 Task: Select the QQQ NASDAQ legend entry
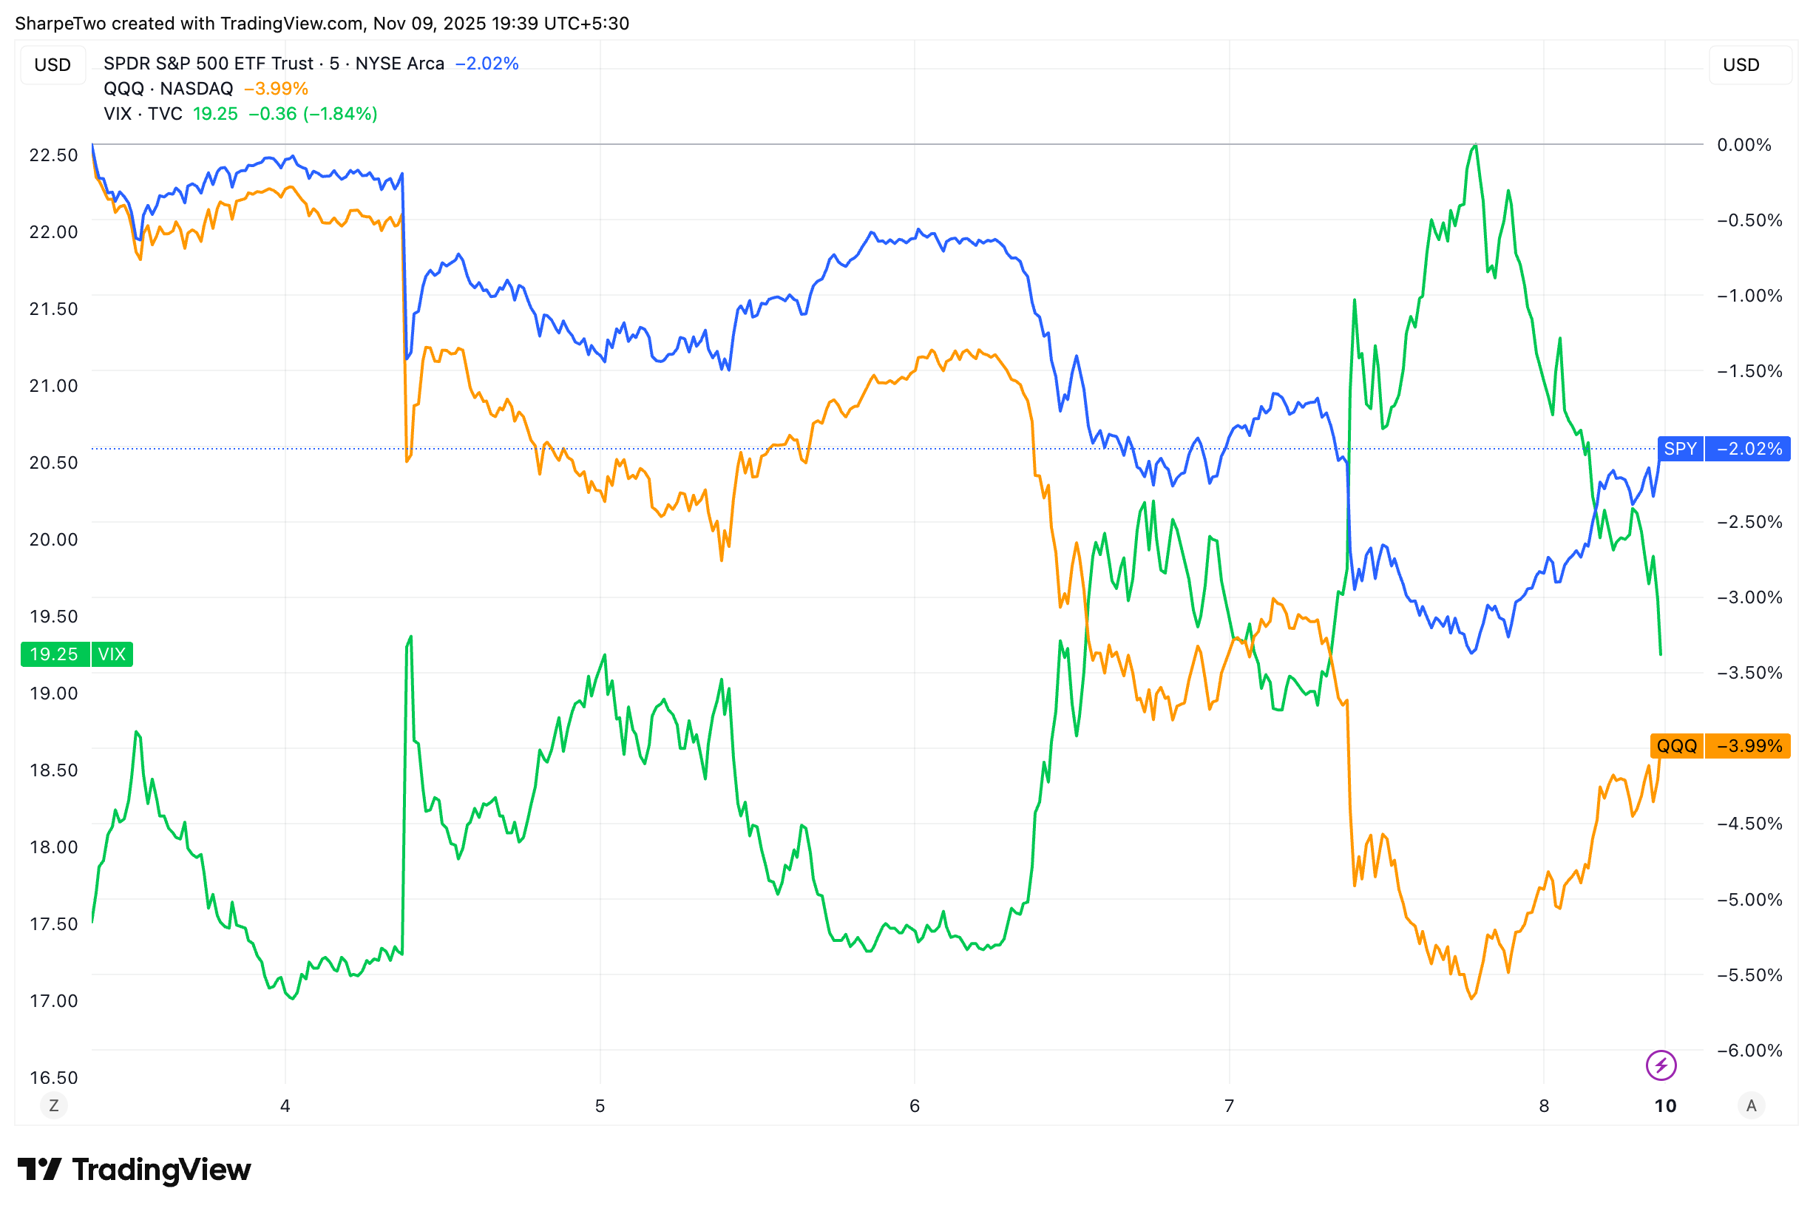point(168,88)
